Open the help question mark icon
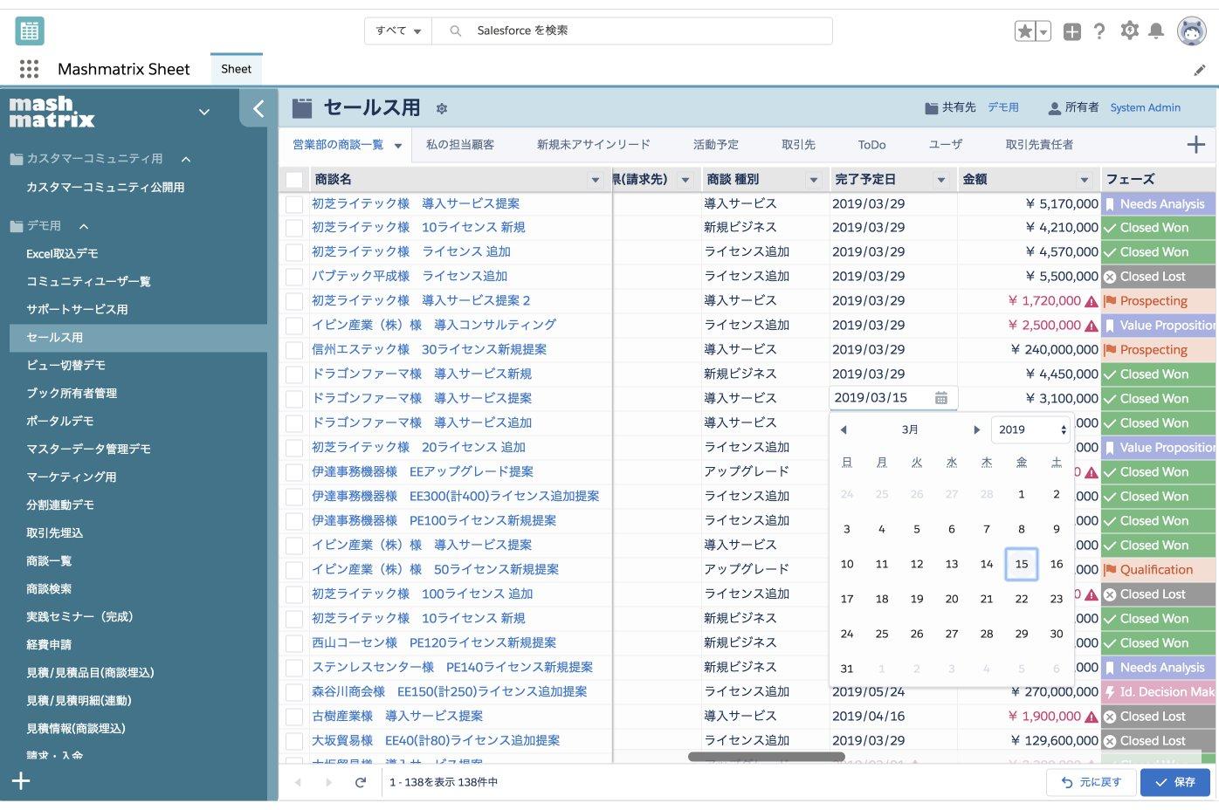Screen dimensions: 1219x810 coord(1099,31)
